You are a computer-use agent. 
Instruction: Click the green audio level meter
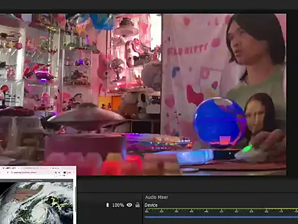pos(221,209)
